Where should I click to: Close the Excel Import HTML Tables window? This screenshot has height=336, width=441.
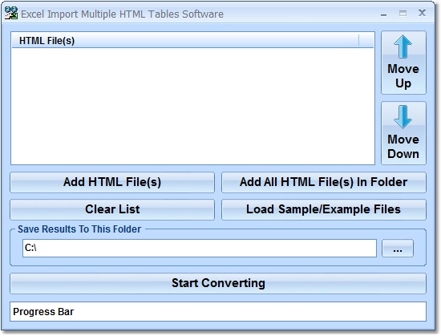coord(422,13)
